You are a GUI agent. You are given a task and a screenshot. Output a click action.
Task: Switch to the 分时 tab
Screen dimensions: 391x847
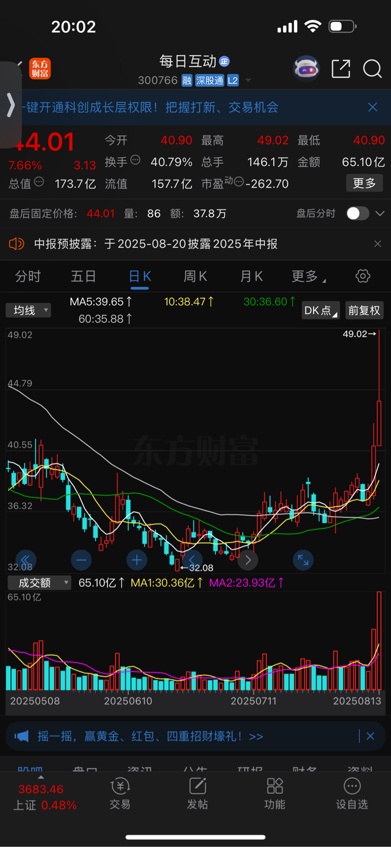click(27, 276)
